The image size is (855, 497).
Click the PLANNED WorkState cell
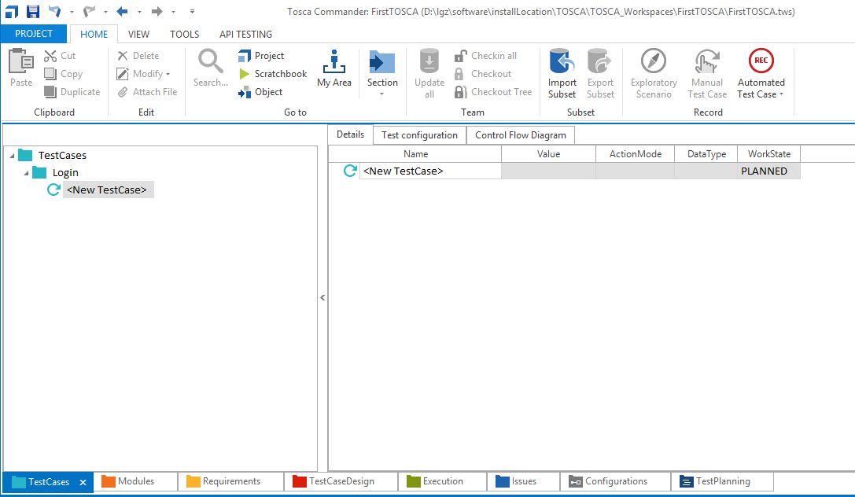tap(768, 171)
